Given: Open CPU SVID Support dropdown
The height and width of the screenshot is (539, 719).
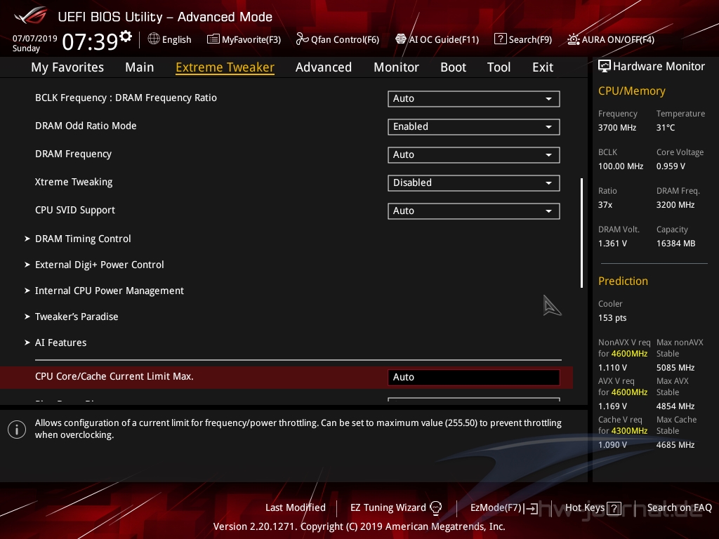Looking at the screenshot, I should (474, 211).
